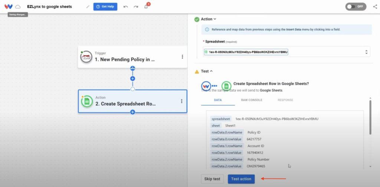
Task: Click the redo arrow icon
Action: pos(136,7)
